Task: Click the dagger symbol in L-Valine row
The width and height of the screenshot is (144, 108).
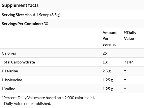Action: point(125,89)
